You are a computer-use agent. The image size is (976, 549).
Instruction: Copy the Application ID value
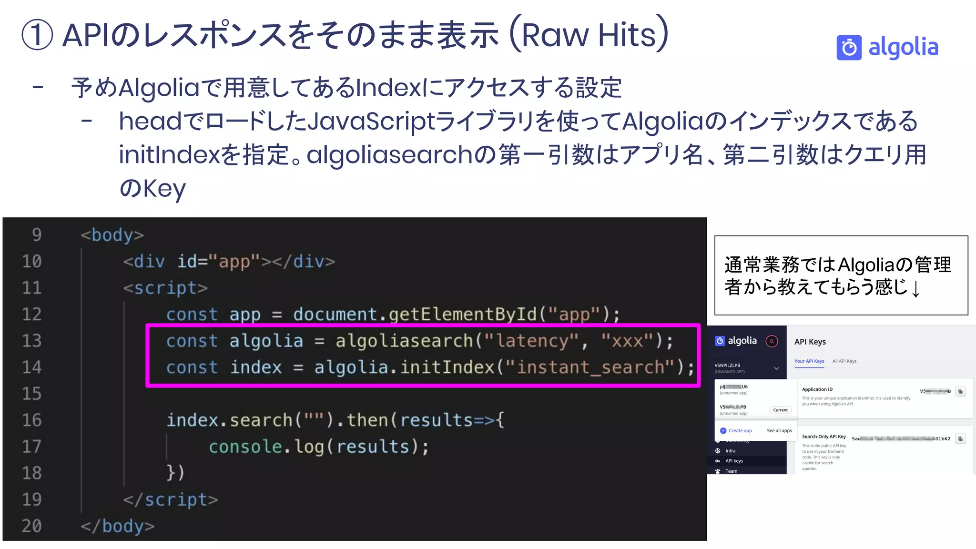tap(961, 391)
